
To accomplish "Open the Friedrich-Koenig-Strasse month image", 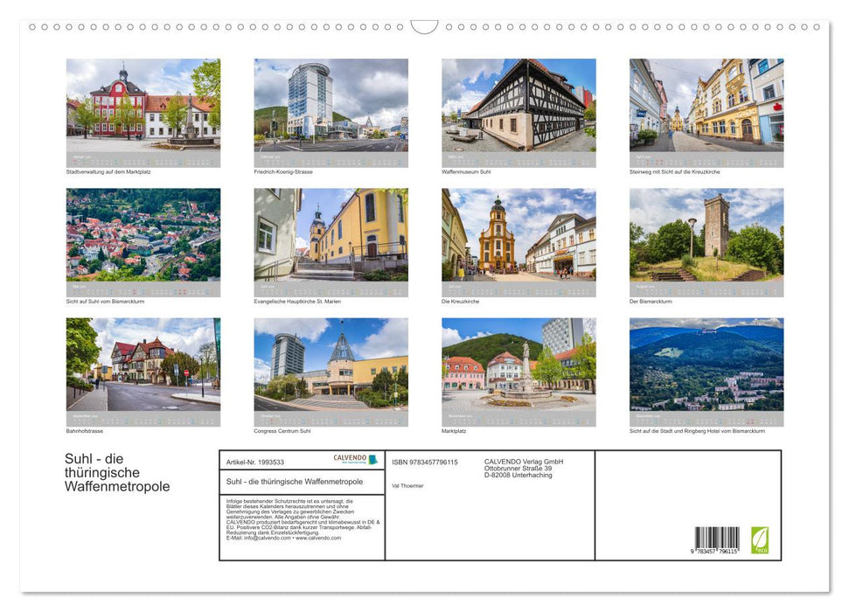I will tap(331, 109).
